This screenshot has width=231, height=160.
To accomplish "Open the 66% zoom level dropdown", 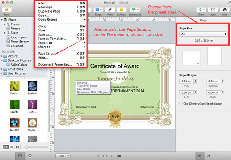I will (x=63, y=156).
